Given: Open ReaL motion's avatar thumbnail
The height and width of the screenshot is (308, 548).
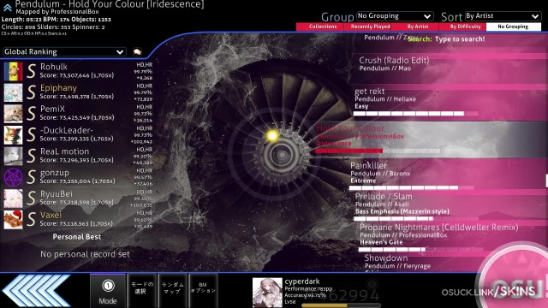Looking at the screenshot, I should [x=13, y=156].
